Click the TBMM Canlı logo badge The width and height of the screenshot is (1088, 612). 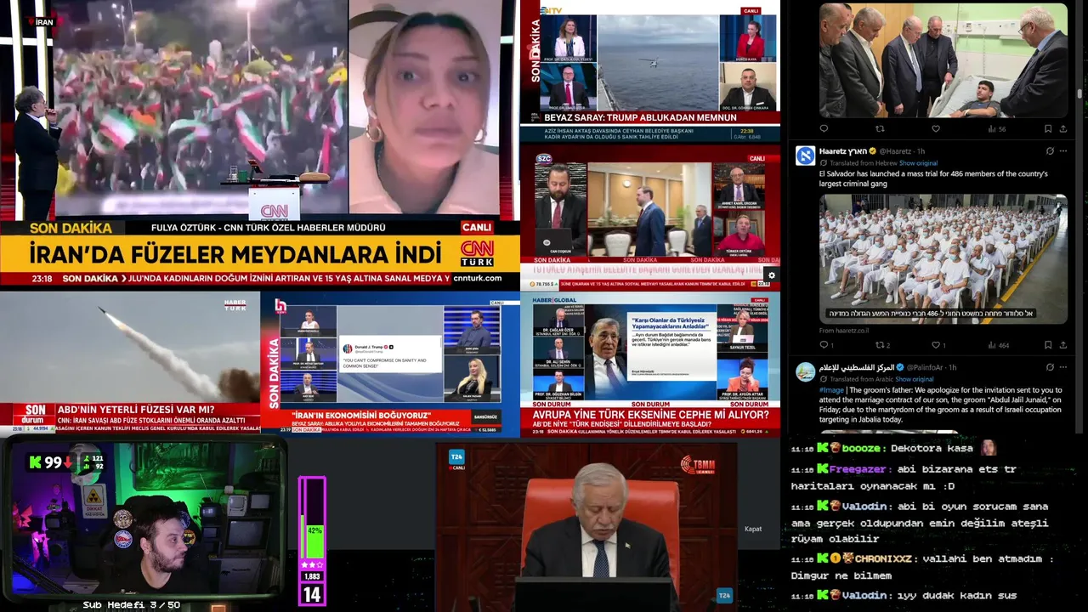click(698, 465)
